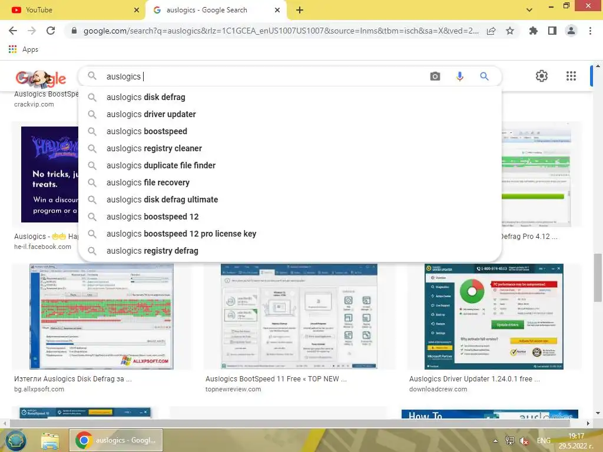
Task: Click the padlock site info icon
Action: click(74, 31)
